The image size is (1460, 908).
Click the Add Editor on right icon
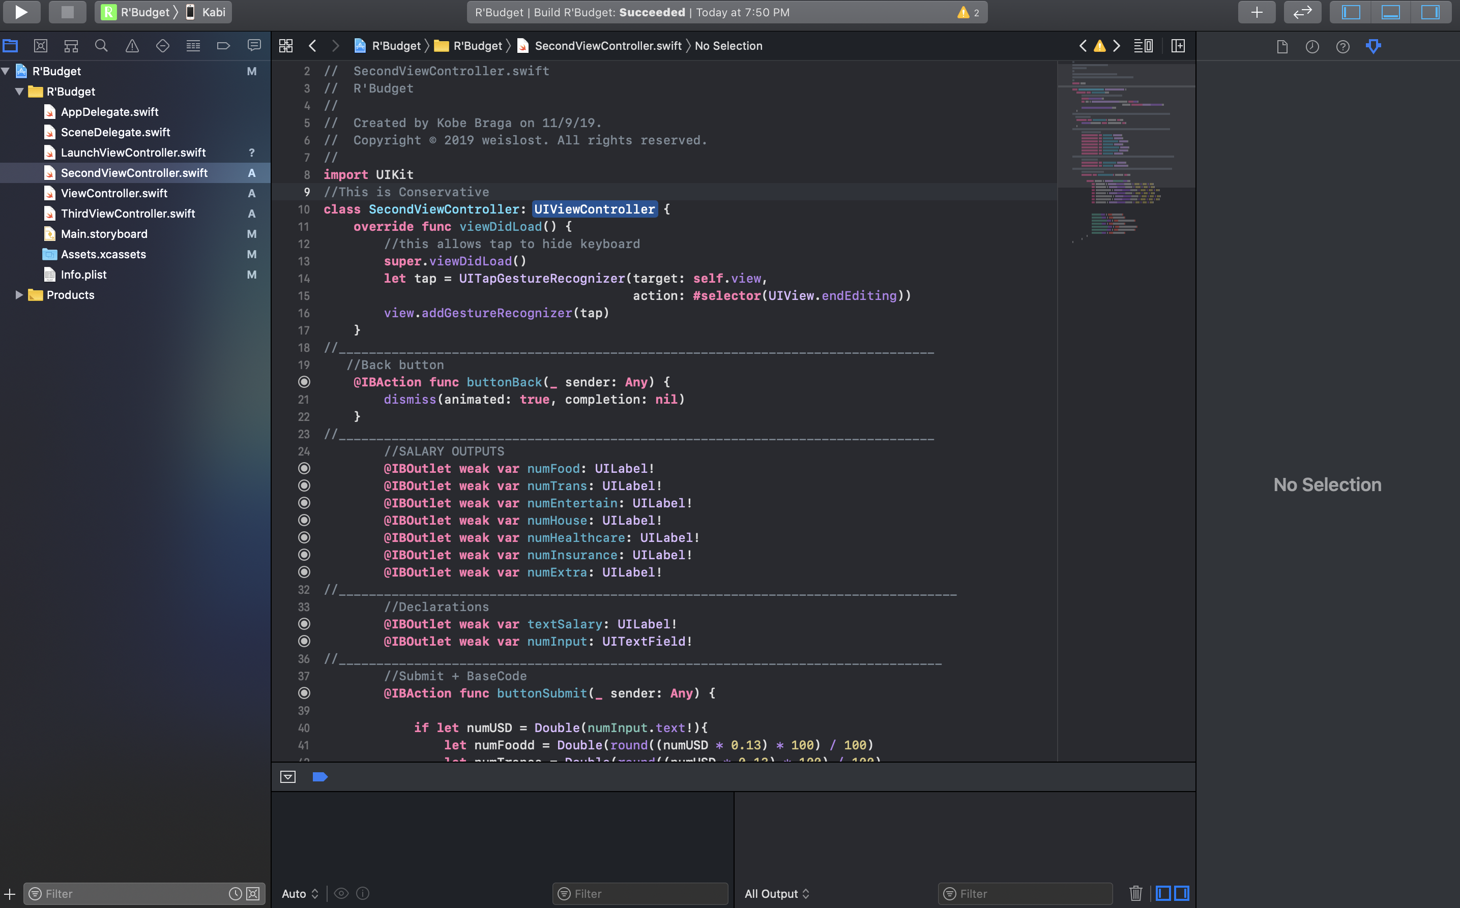(x=1178, y=46)
